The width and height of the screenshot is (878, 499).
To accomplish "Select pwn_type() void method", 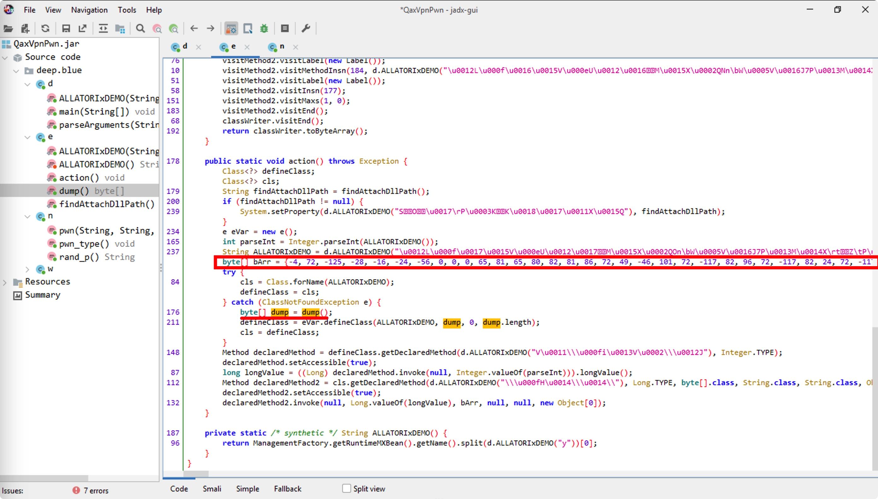I will point(96,244).
